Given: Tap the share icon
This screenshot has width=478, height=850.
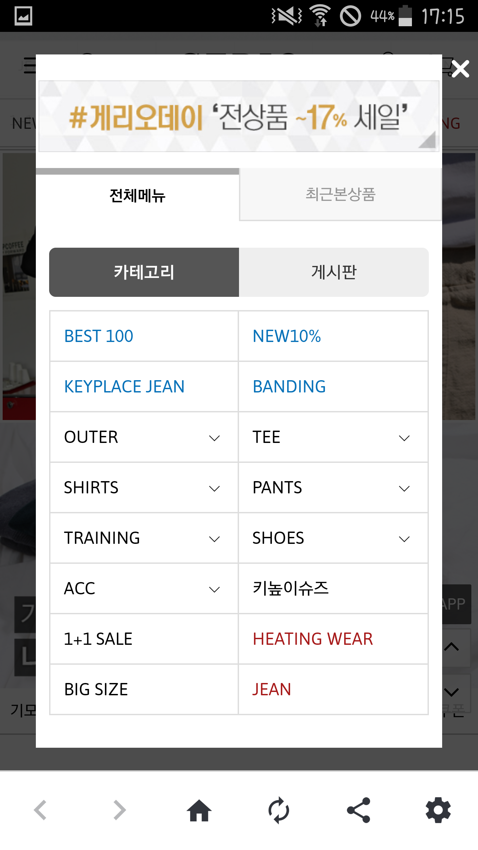Looking at the screenshot, I should [358, 810].
